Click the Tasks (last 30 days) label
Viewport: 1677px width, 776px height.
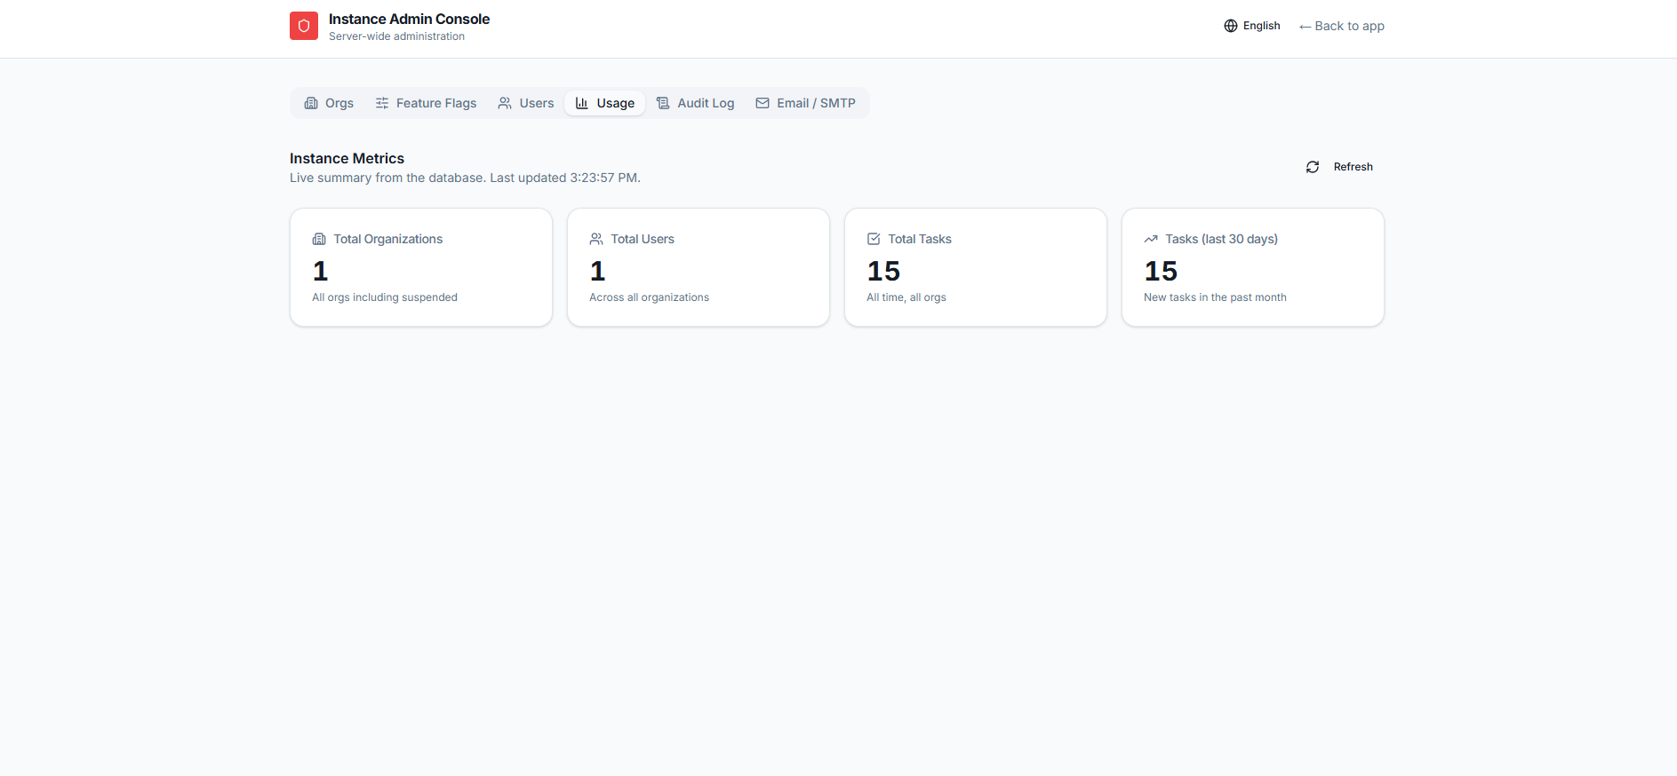(1222, 239)
